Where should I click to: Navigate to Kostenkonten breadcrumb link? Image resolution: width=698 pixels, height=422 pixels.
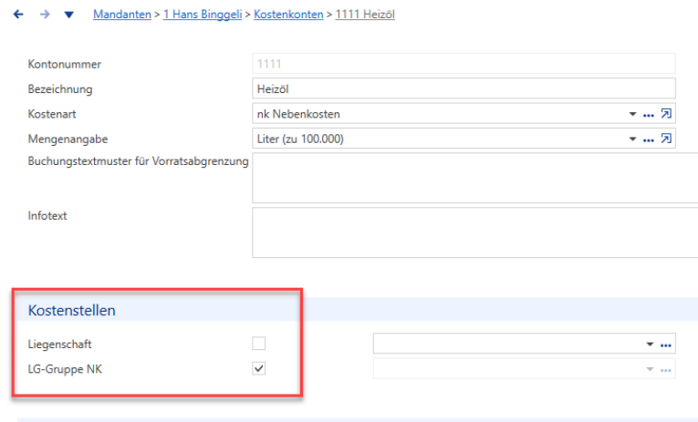288,15
